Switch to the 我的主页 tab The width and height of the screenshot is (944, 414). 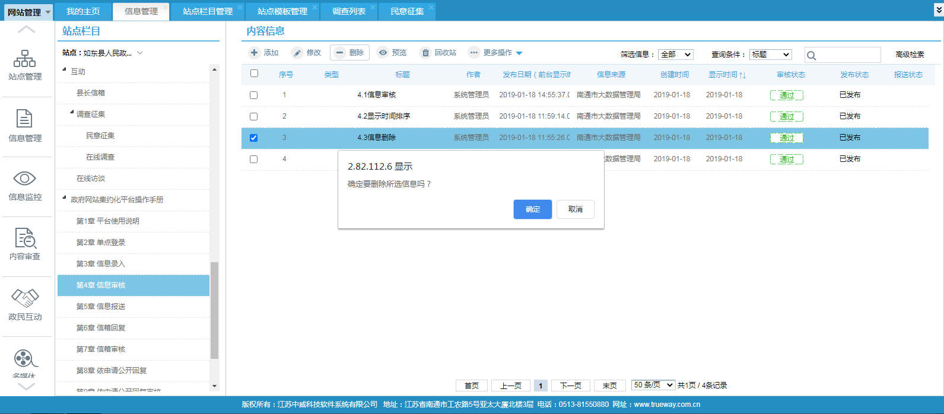click(x=83, y=11)
